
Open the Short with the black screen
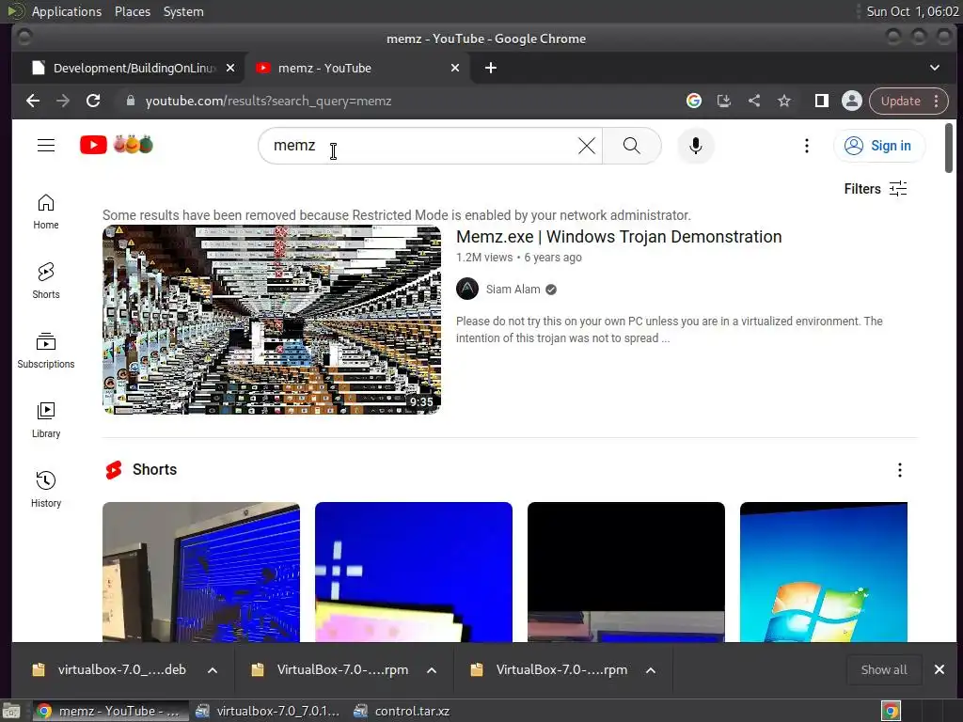625,573
